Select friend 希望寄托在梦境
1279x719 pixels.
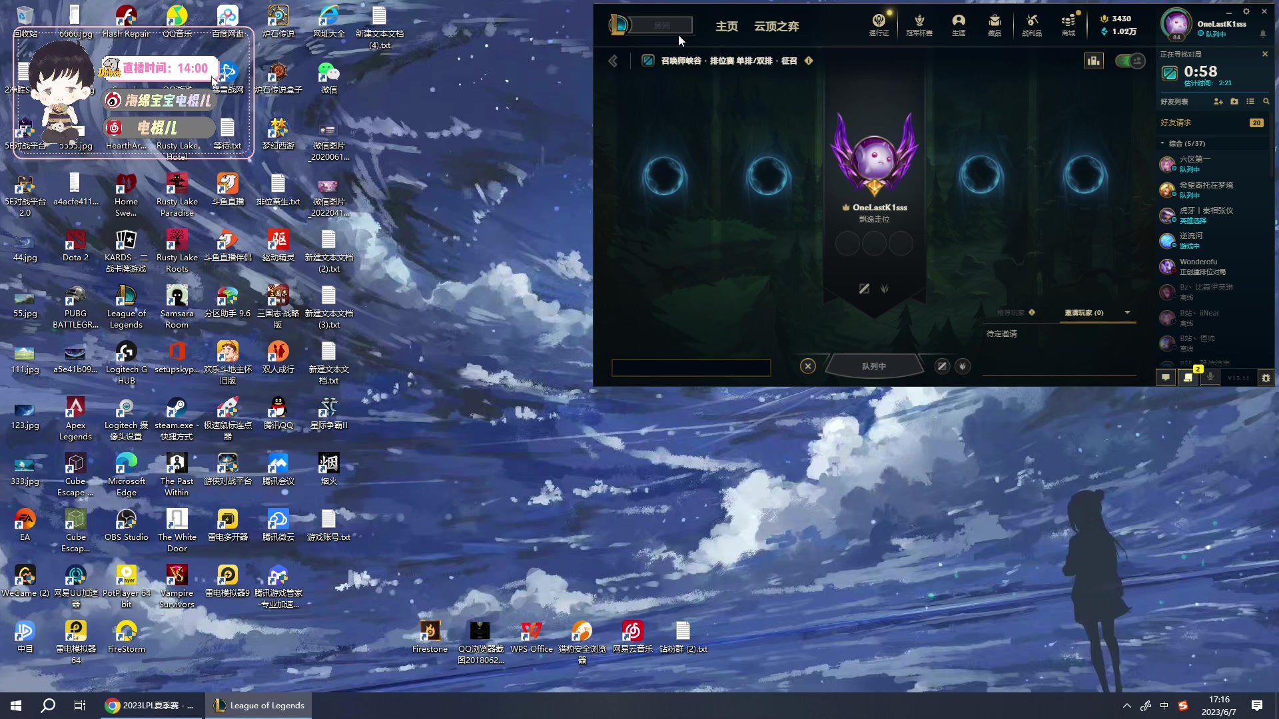[x=1214, y=190]
